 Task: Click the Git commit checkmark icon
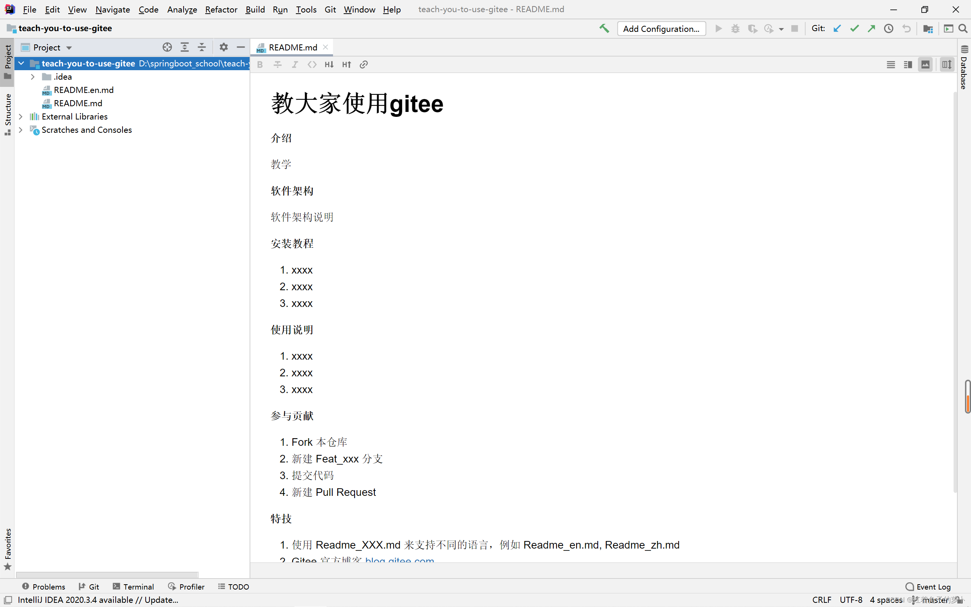click(854, 28)
